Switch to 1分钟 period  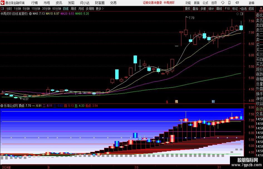coord(17,9)
